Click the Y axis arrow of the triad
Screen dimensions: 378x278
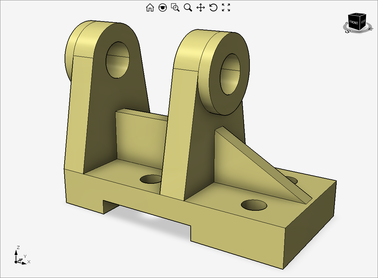click(22, 259)
